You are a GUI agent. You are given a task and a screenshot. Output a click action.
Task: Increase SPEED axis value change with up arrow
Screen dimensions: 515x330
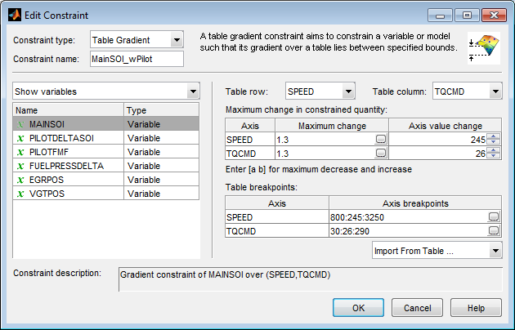(x=493, y=136)
